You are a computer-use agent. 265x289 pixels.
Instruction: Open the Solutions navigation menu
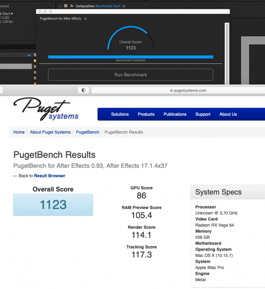click(x=120, y=114)
